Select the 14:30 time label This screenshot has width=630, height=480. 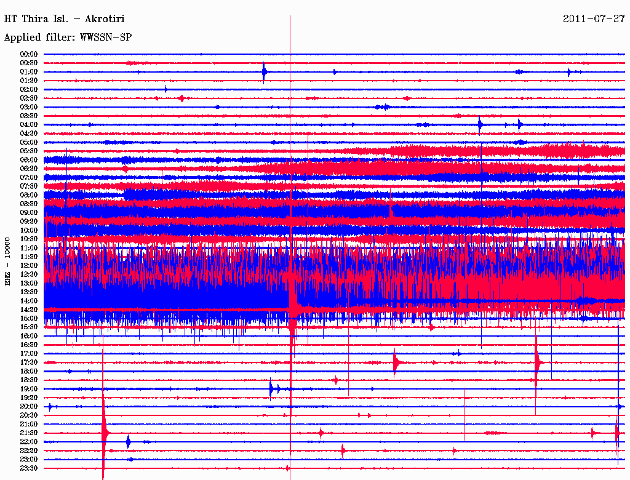(x=29, y=310)
